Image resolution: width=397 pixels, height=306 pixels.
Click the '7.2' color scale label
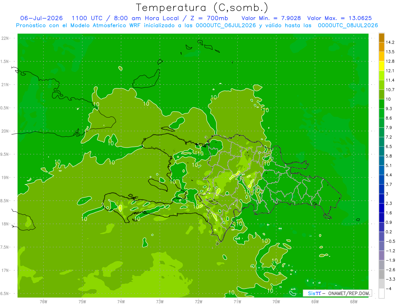[389, 137]
